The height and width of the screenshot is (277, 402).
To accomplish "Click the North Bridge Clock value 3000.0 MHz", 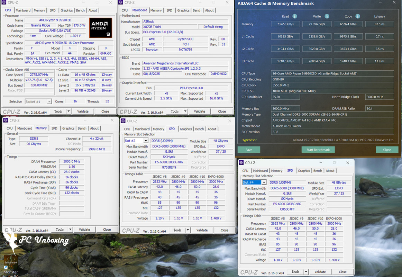I will (x=380, y=97).
